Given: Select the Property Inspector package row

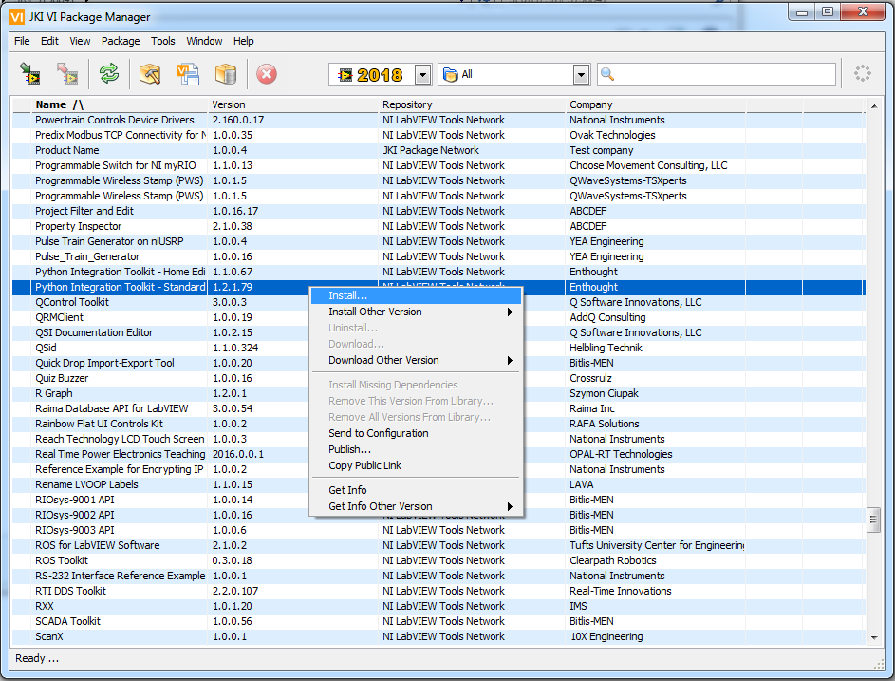Looking at the screenshot, I should click(438, 226).
